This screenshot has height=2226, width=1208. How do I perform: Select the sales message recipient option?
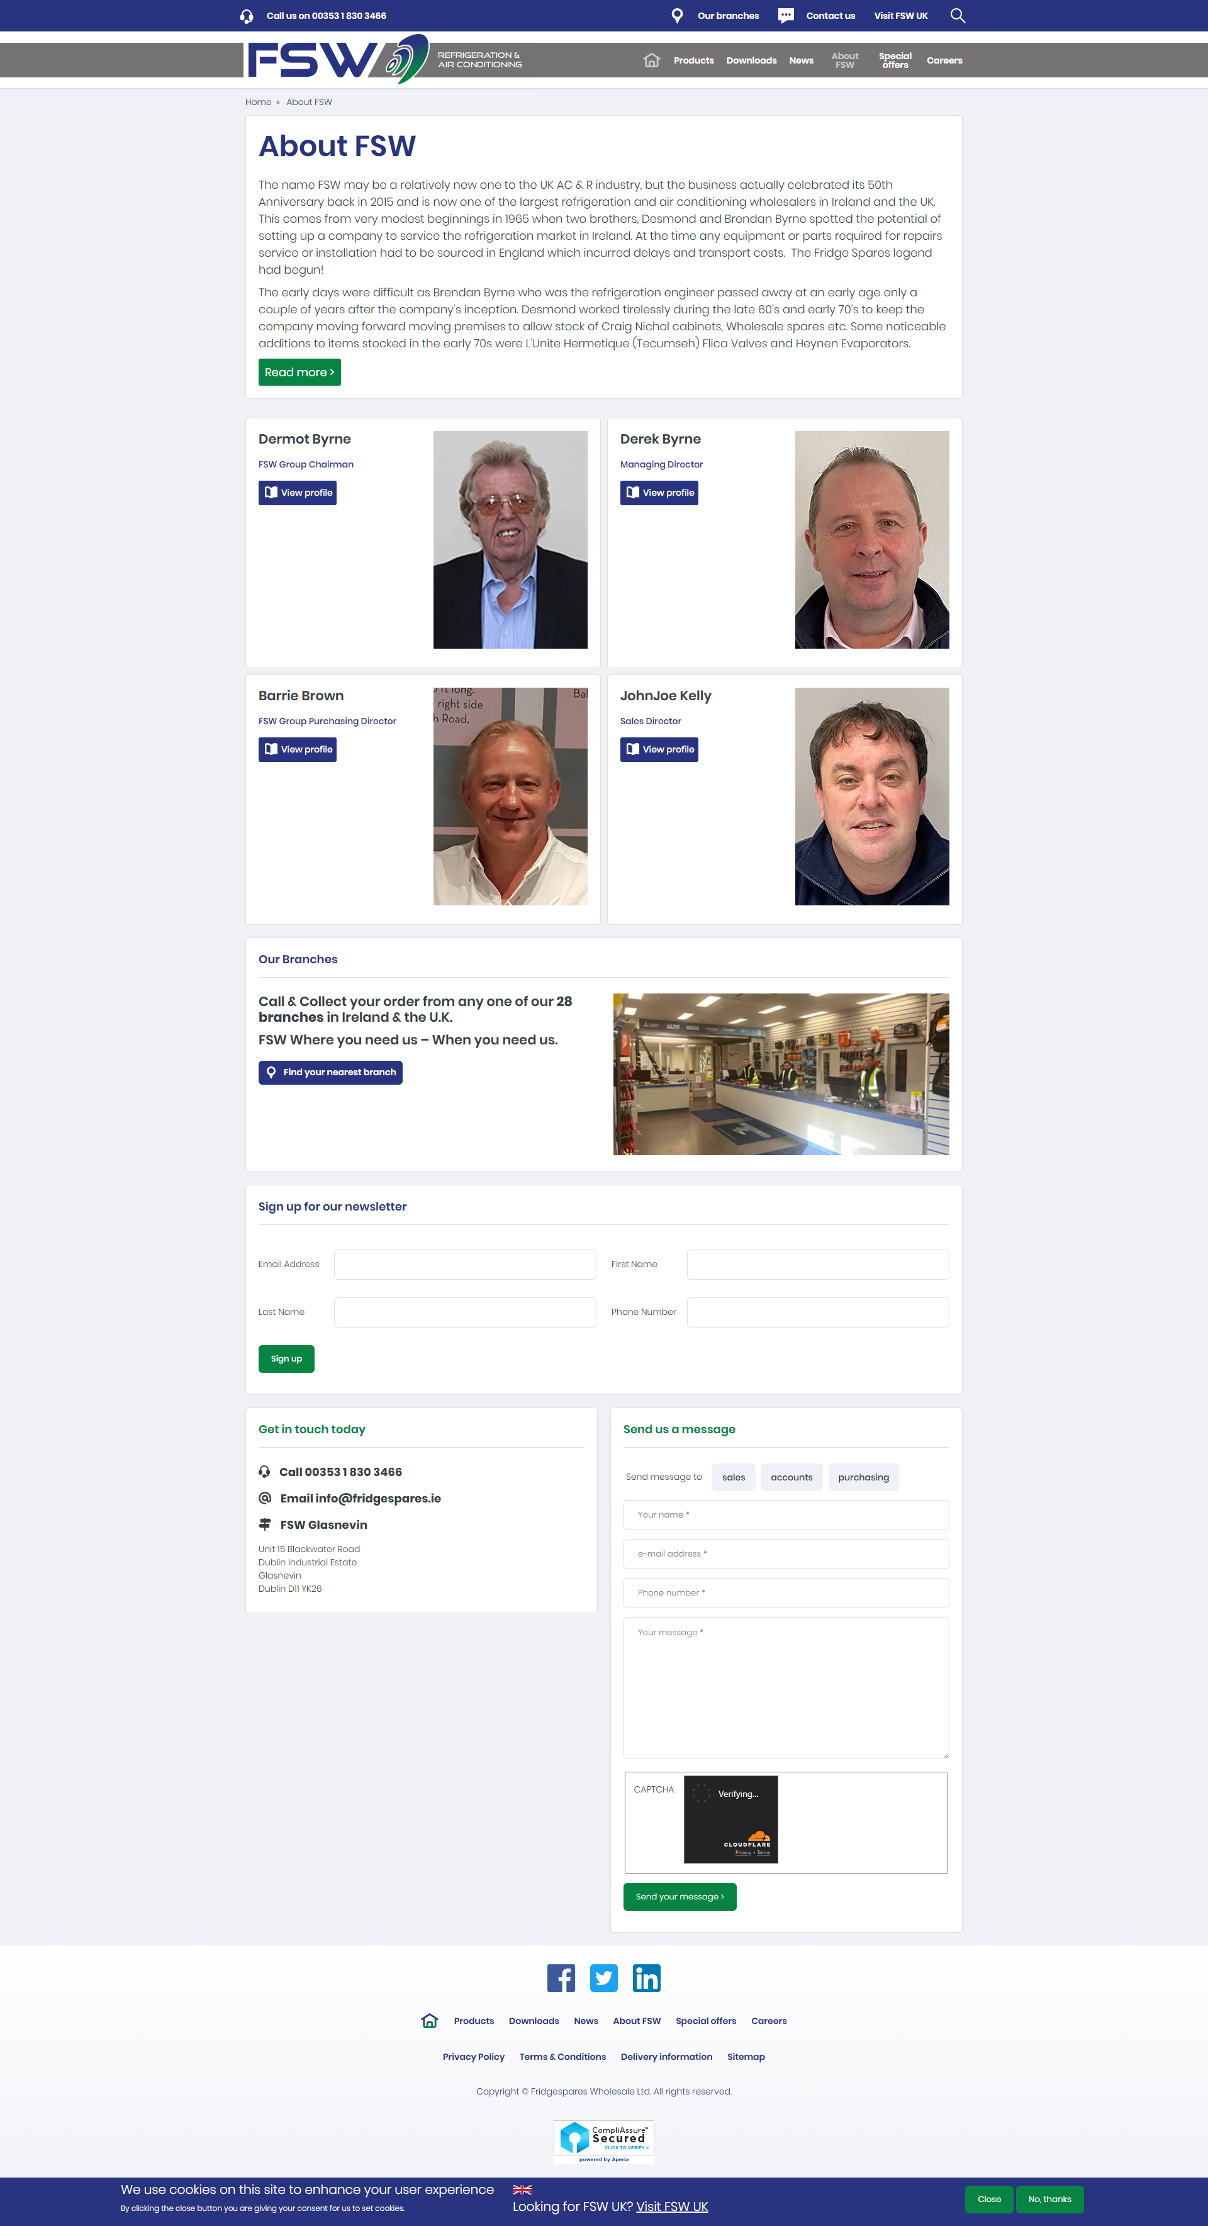tap(734, 1477)
